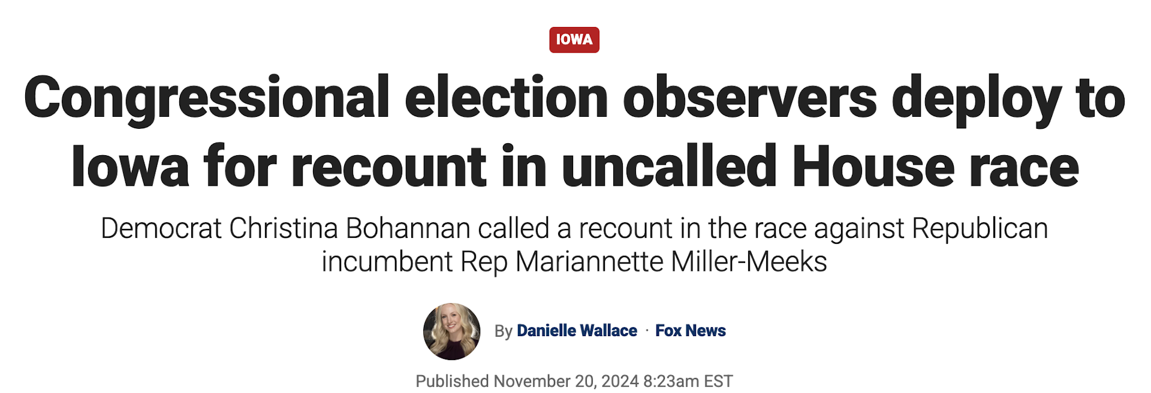The image size is (1151, 393).
Task: Click the word "Republican" in the subheadline
Action: click(x=980, y=229)
